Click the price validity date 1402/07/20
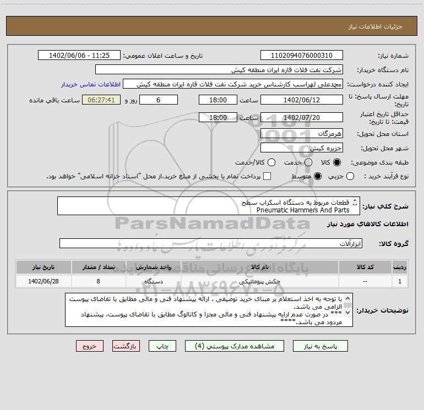Viewport: 424px width, 410px height. [x=302, y=117]
